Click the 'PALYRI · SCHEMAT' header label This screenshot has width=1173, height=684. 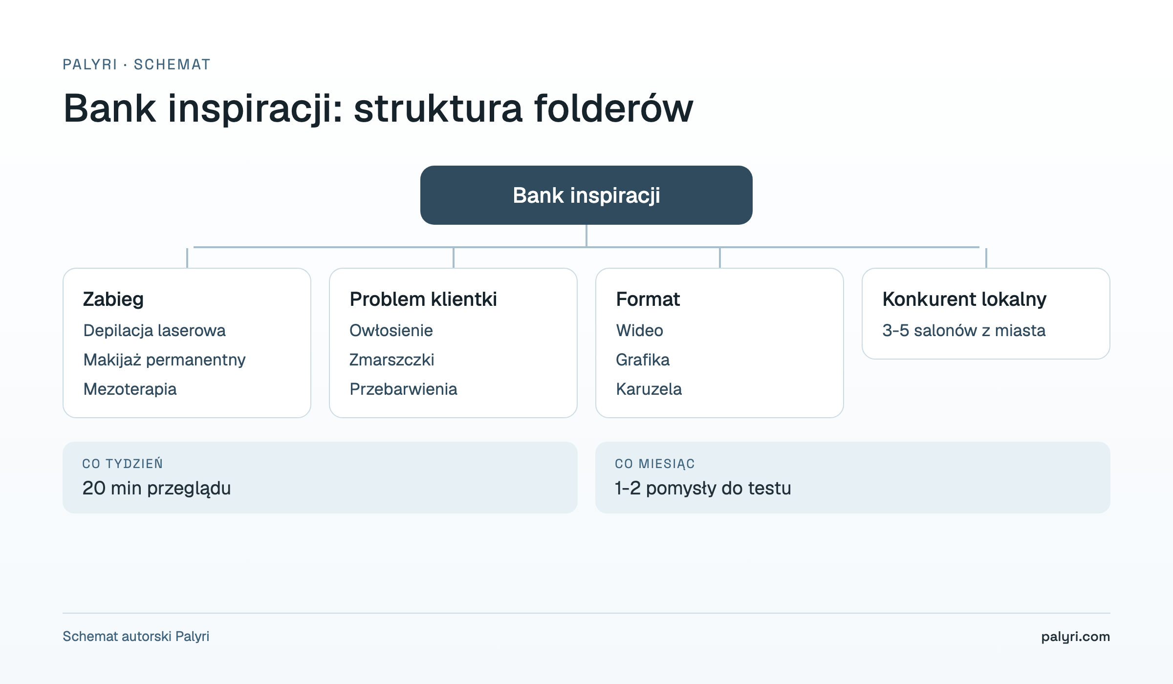tap(136, 64)
